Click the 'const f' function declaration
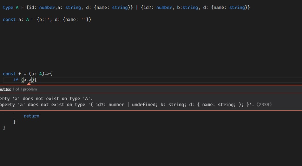Viewport: 302px width, 166px height. click(x=12, y=74)
